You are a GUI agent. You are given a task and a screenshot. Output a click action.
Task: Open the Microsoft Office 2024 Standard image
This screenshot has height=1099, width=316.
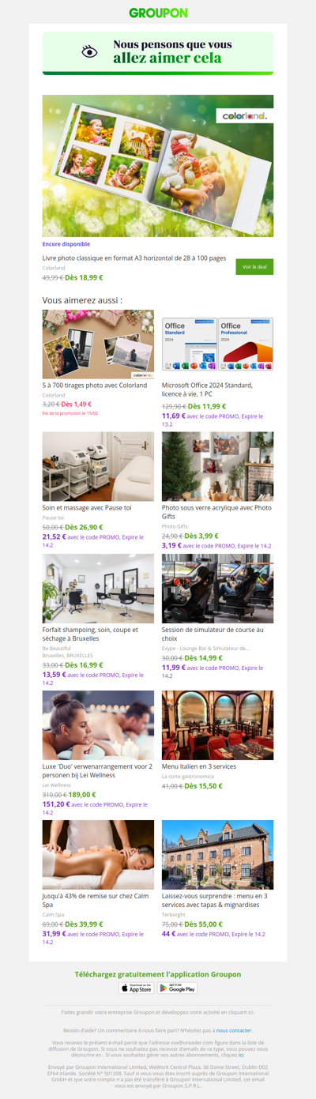217,344
